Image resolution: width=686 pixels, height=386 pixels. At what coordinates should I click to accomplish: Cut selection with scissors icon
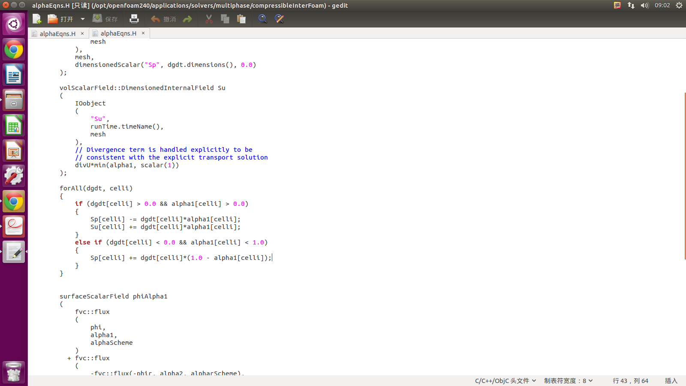pos(209,19)
